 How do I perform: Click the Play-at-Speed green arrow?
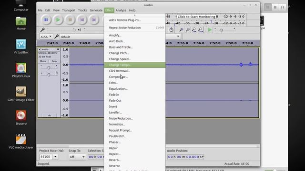[210, 30]
